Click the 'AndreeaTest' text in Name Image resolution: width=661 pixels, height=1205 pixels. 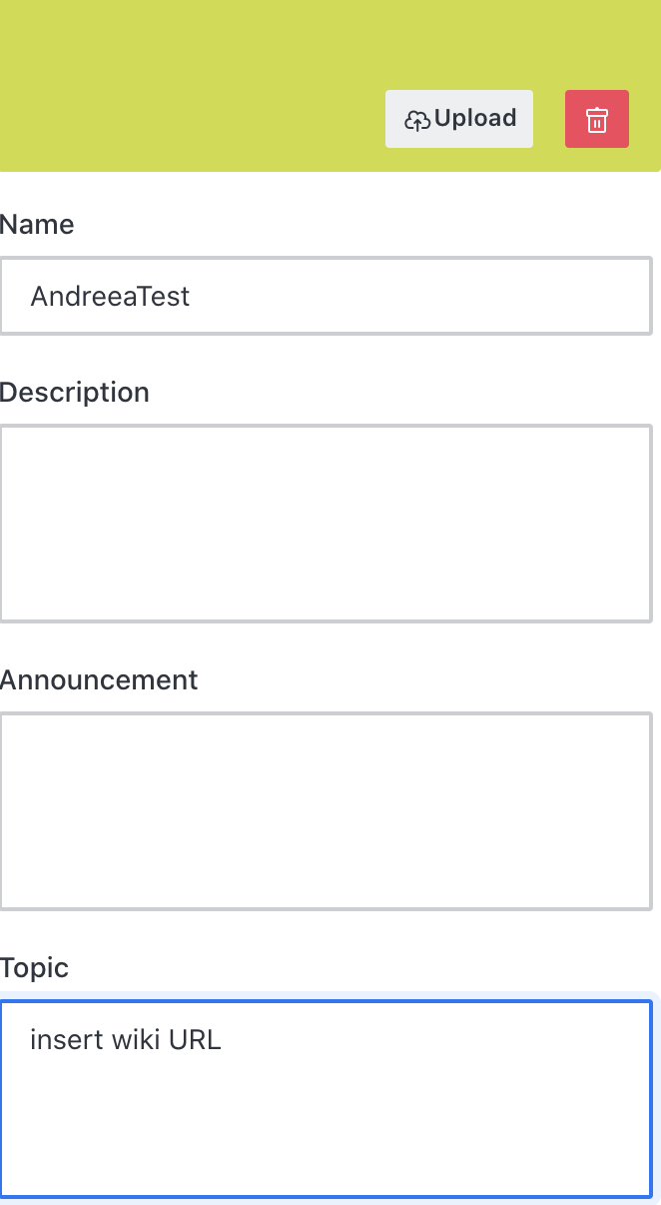pos(110,296)
